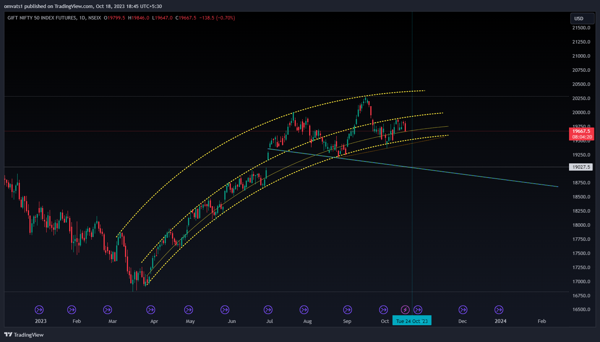Open the event icon above the Jun label
Screen dimensions: 600x342
pos(225,310)
